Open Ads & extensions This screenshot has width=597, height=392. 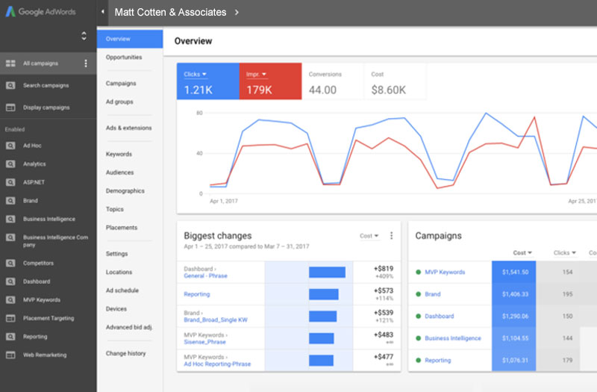[128, 128]
